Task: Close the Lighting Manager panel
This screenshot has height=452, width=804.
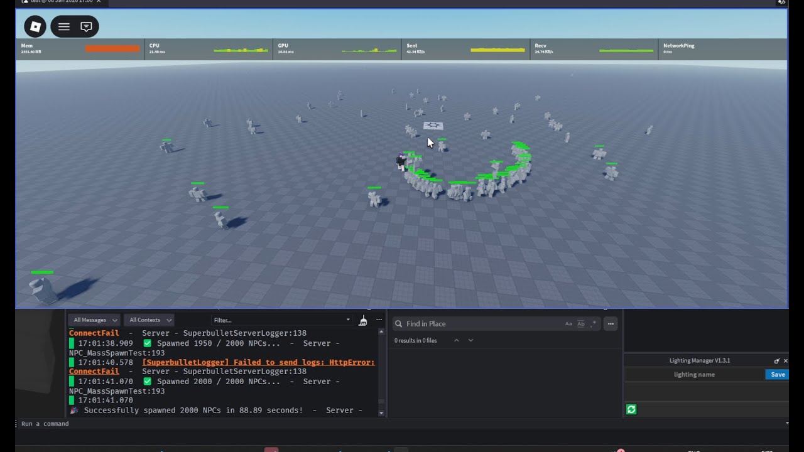Action: coord(785,361)
